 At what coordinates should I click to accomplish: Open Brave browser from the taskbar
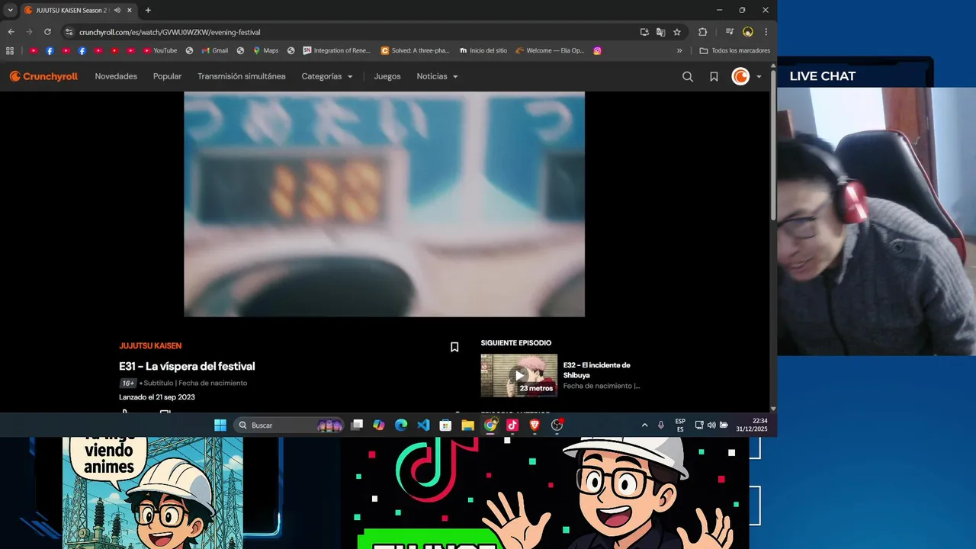pyautogui.click(x=535, y=425)
